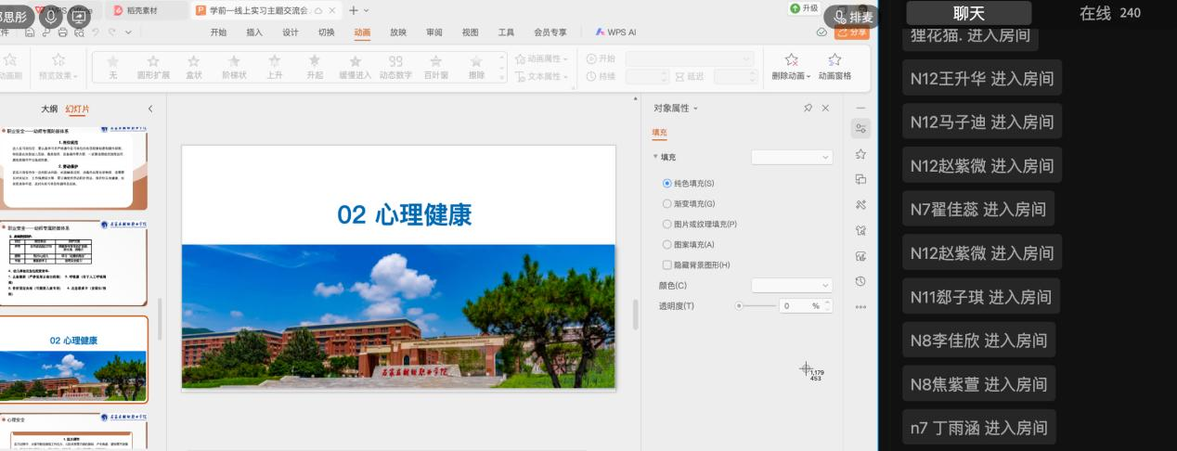
Task: Enable 隐藏背景图形(H) checkbox
Action: [x=666, y=264]
